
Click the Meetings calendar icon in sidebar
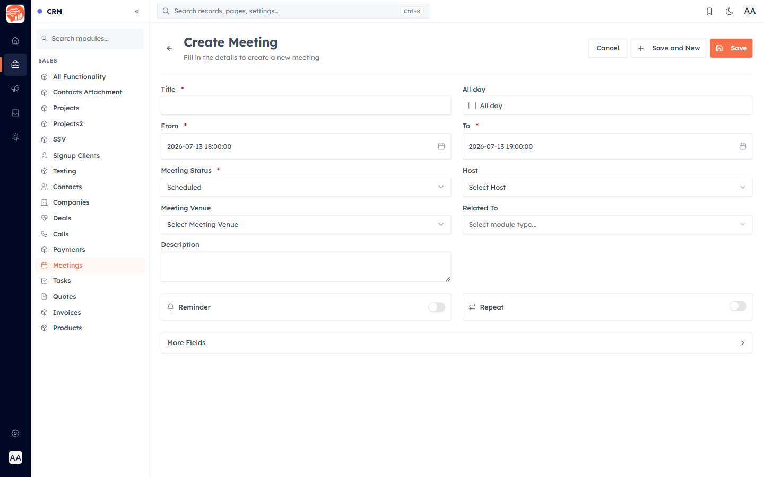click(45, 266)
